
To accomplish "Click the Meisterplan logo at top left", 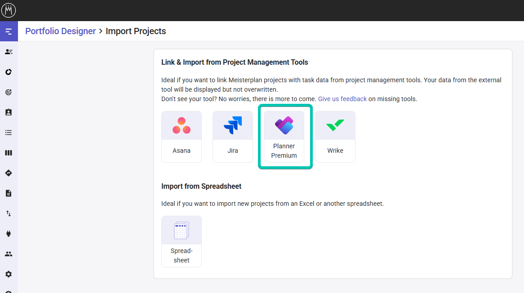I will [9, 10].
